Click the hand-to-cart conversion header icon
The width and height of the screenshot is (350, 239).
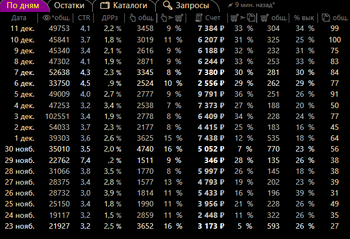(x=172, y=17)
